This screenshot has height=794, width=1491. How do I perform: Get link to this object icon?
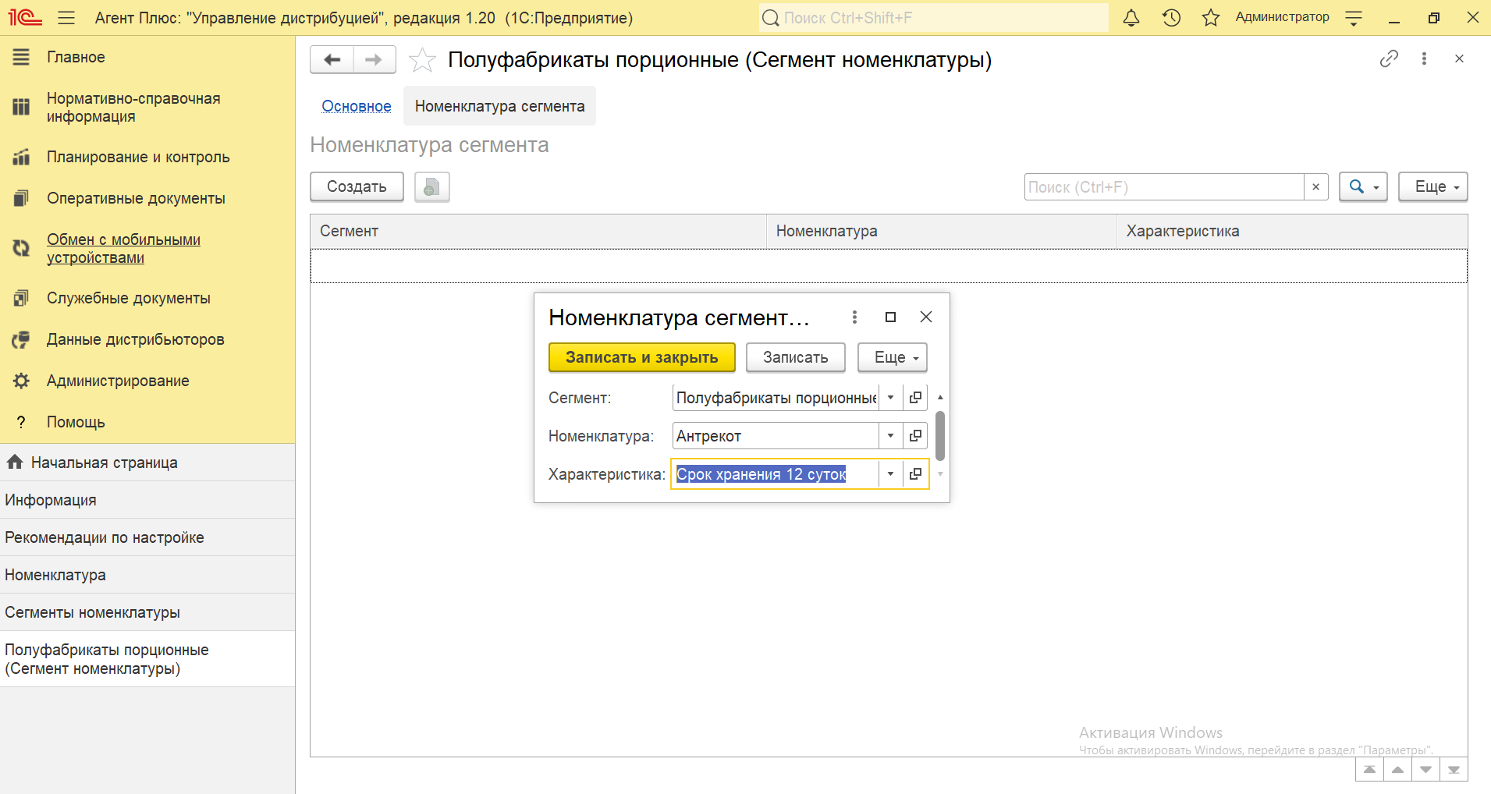coord(1388,58)
